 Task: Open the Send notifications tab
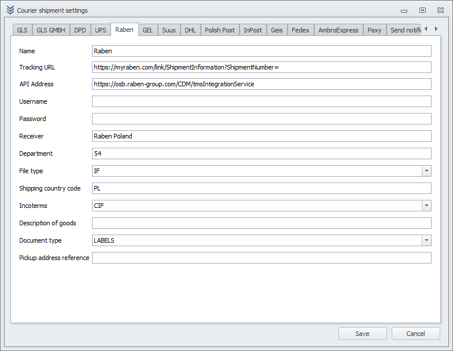click(x=404, y=30)
